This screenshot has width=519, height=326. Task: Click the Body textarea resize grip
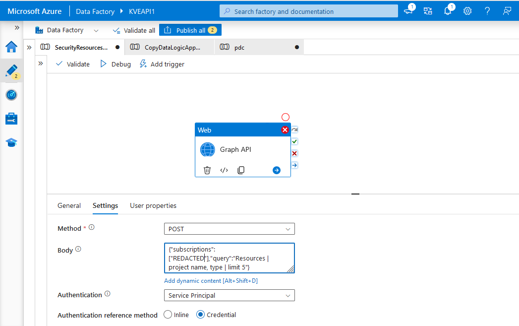pyautogui.click(x=290, y=269)
